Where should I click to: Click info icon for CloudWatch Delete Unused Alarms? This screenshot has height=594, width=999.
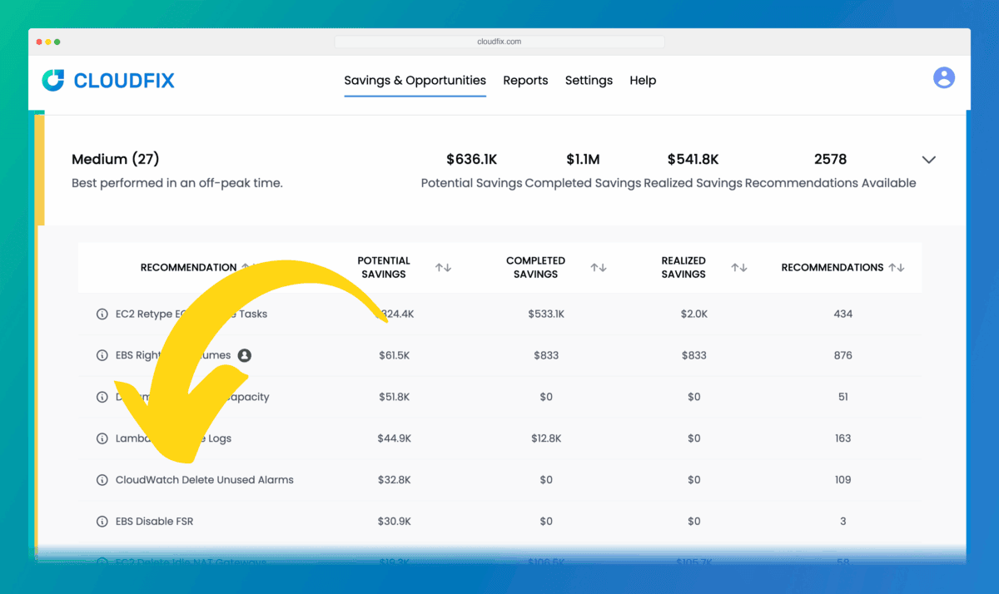point(102,480)
